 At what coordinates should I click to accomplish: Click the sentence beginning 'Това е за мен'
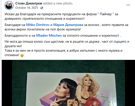tap(63, 53)
